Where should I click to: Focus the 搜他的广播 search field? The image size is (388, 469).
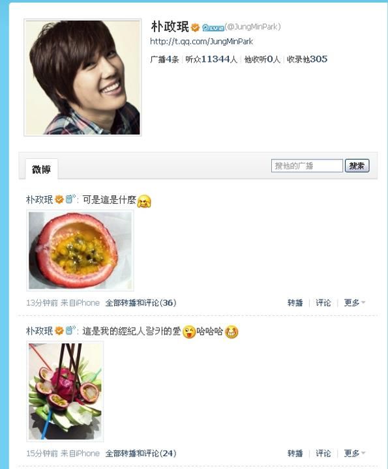coord(307,165)
